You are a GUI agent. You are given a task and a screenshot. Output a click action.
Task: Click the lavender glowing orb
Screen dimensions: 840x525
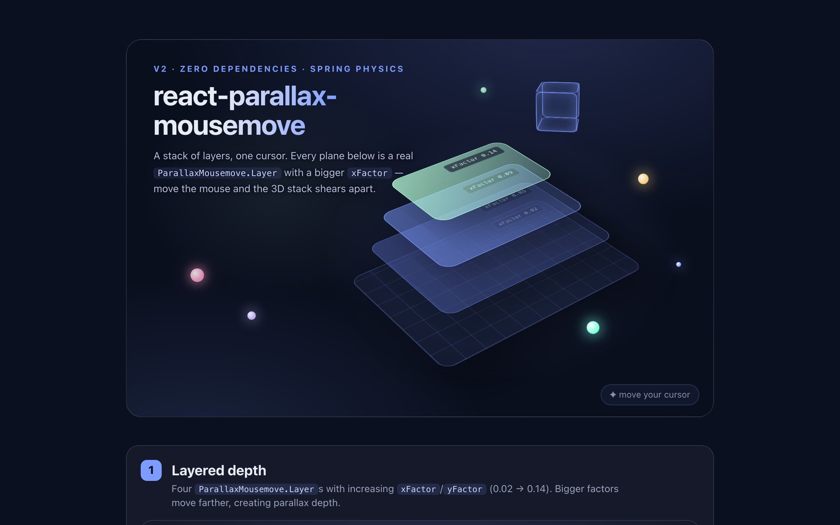click(252, 316)
